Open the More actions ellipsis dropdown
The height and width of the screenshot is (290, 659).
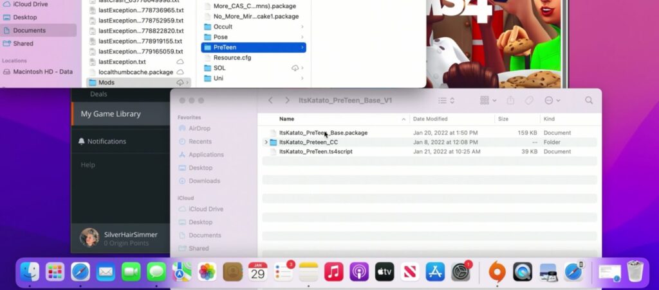pos(552,101)
